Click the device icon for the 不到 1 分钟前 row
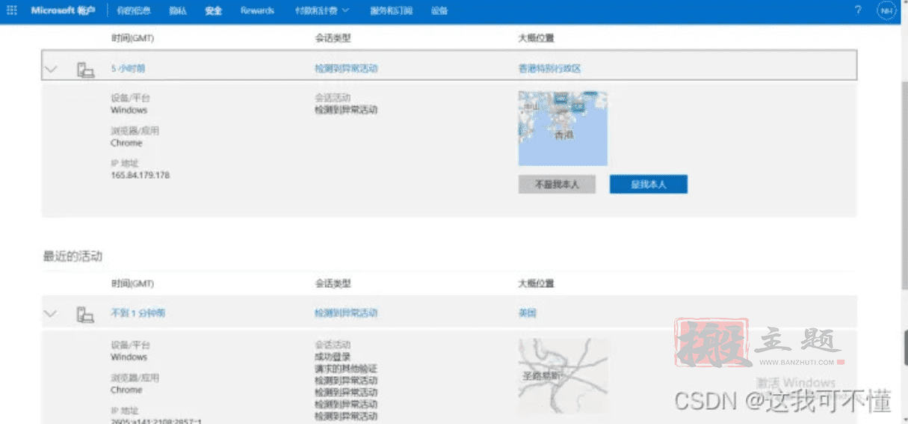This screenshot has width=908, height=424. tap(85, 314)
